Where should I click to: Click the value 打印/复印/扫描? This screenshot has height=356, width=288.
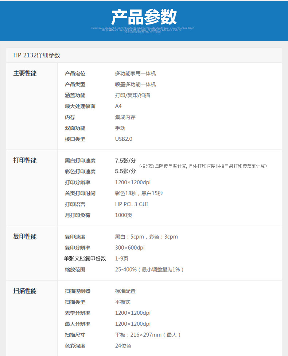(x=132, y=95)
